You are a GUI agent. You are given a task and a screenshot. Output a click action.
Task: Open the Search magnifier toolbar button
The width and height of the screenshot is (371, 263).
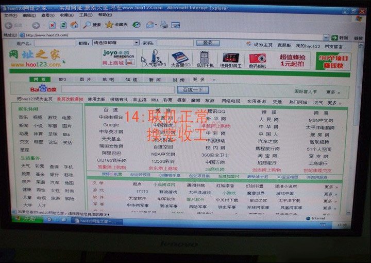92,25
